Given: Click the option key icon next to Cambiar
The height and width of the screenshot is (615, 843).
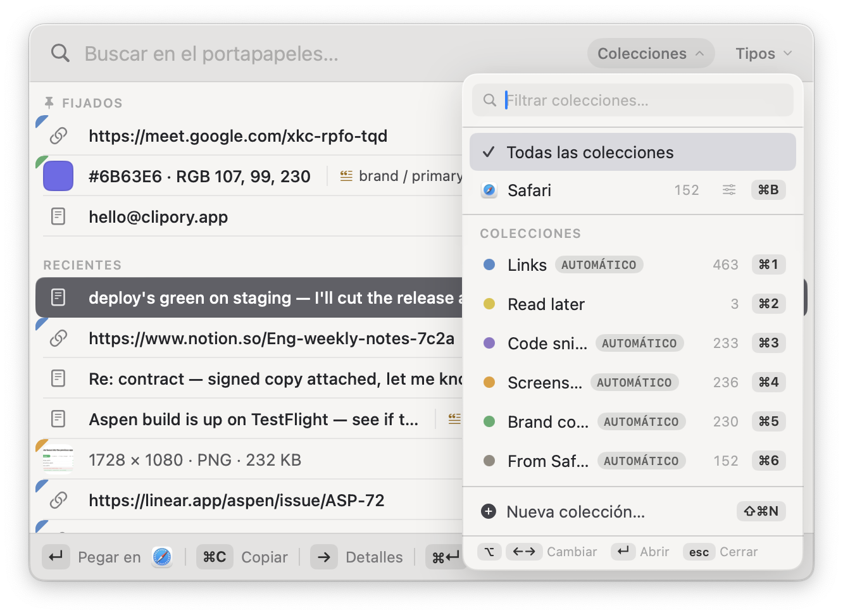Looking at the screenshot, I should click(x=489, y=552).
